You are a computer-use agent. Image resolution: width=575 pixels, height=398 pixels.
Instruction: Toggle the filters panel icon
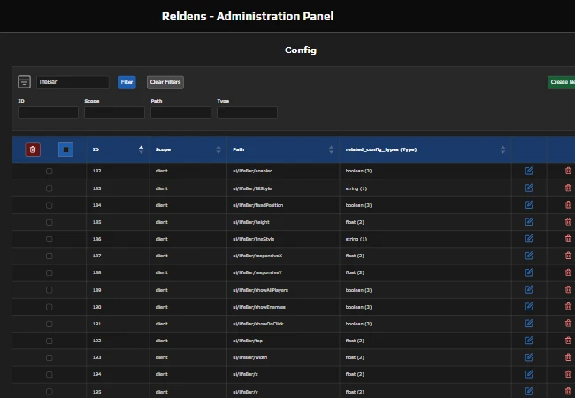click(x=24, y=81)
